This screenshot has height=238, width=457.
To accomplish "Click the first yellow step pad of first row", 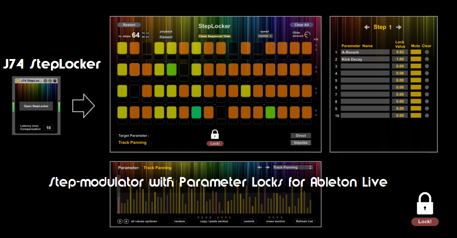I will [x=122, y=48].
